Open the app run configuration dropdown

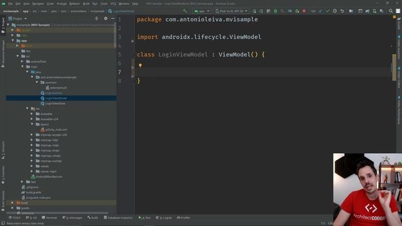[202, 11]
